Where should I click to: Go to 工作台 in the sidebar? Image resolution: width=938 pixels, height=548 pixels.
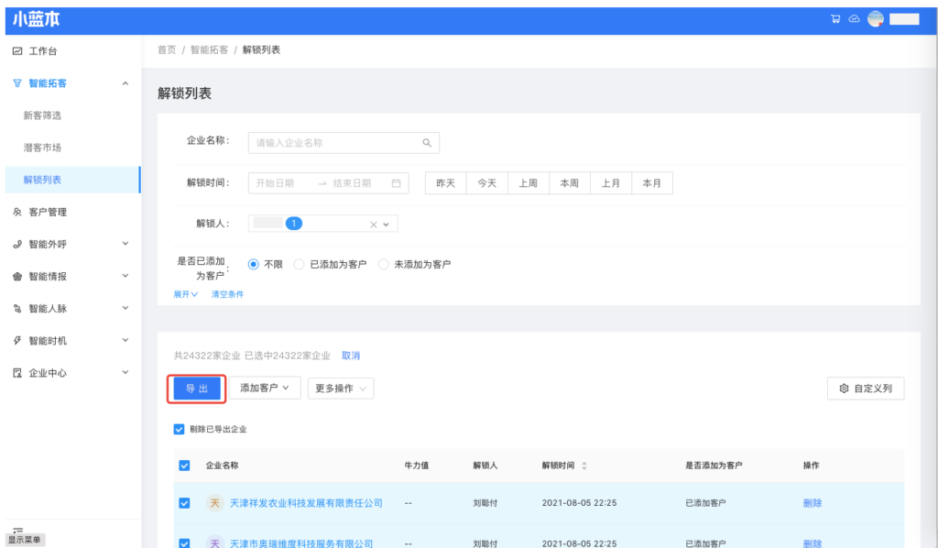(42, 51)
